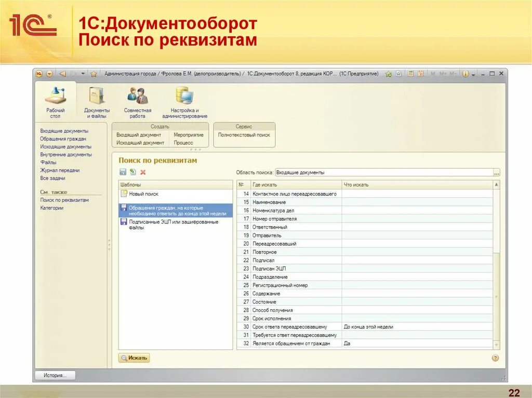Click the green save-as template icon
Image resolution: width=532 pixels, height=398 pixels.
tap(133, 172)
